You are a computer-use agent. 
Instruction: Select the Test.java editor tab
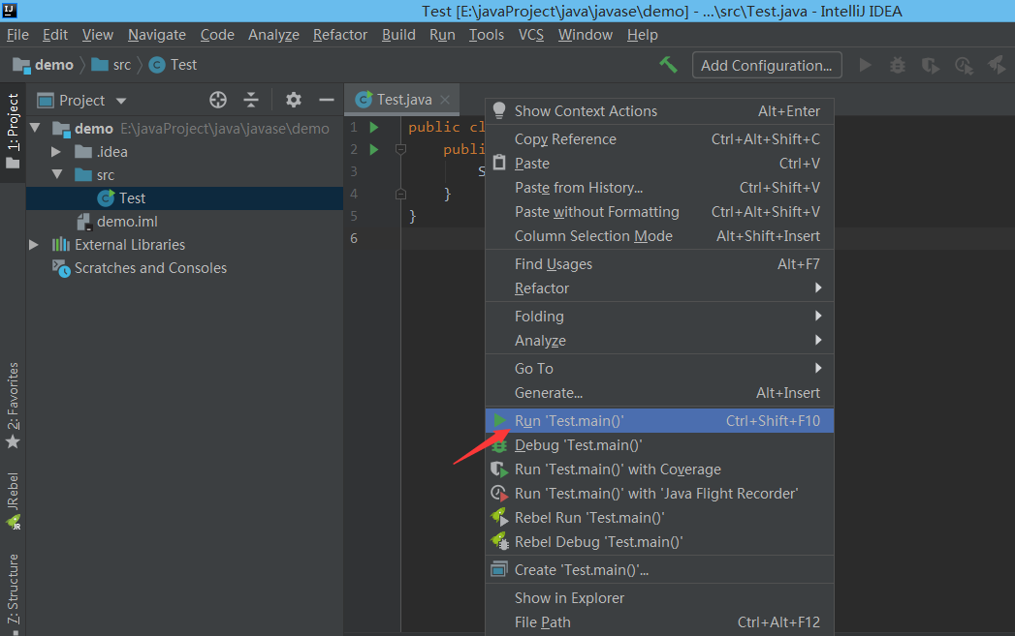404,100
